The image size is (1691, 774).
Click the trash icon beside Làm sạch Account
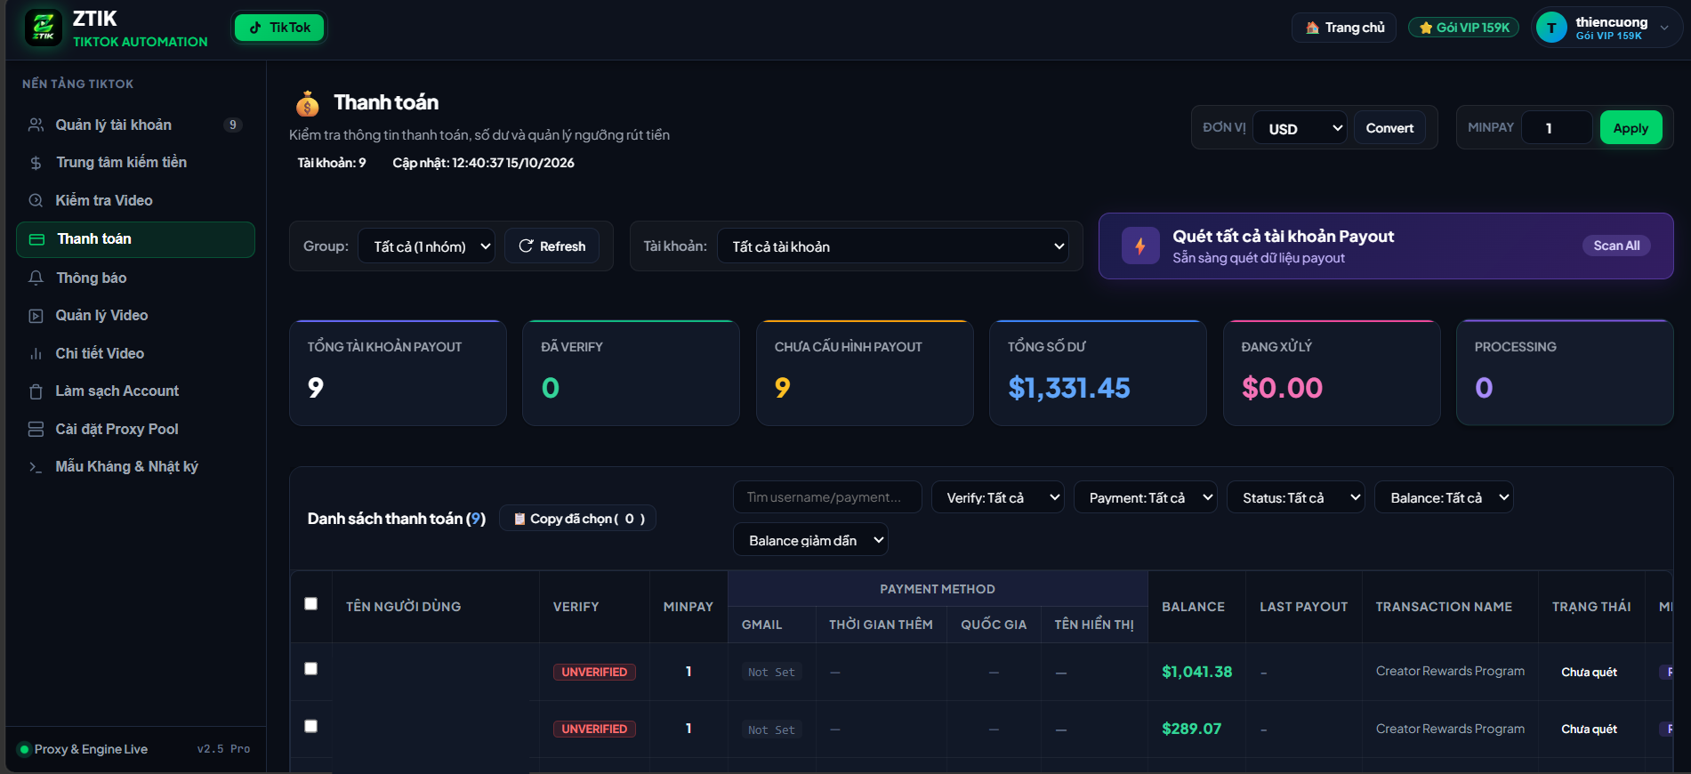36,391
